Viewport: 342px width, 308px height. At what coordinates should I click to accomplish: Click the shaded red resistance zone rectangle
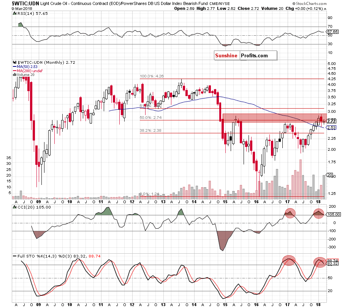tap(275, 118)
